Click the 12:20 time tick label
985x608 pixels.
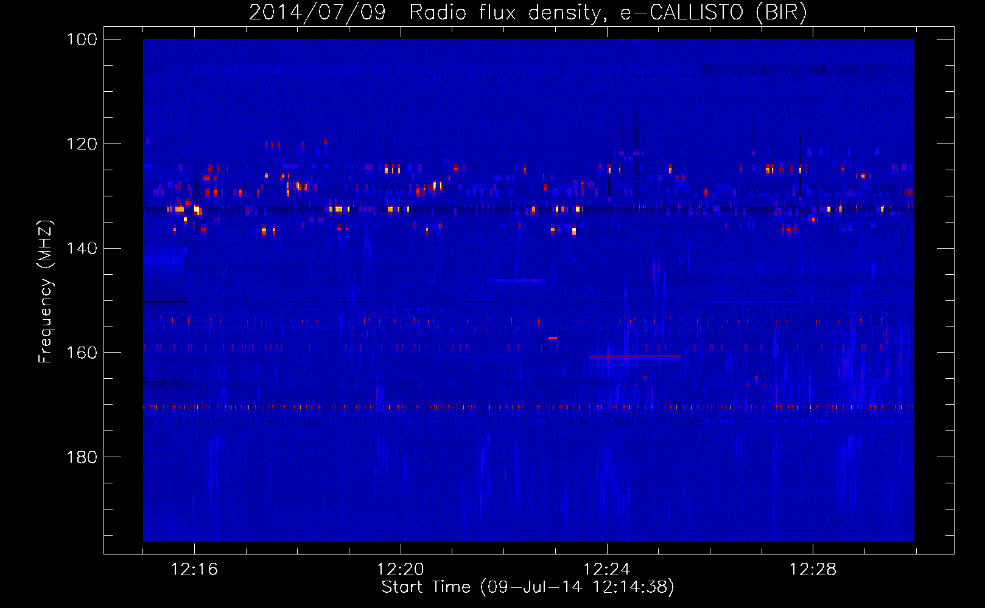pos(401,570)
